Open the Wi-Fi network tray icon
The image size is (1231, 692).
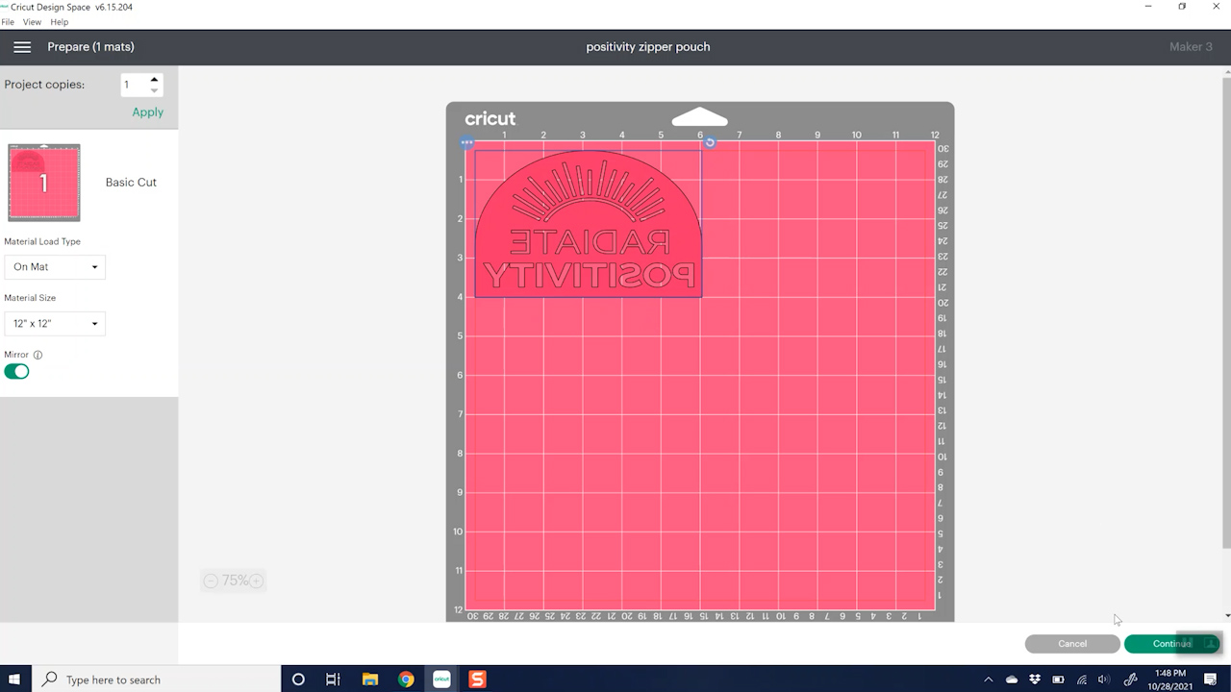tap(1081, 680)
